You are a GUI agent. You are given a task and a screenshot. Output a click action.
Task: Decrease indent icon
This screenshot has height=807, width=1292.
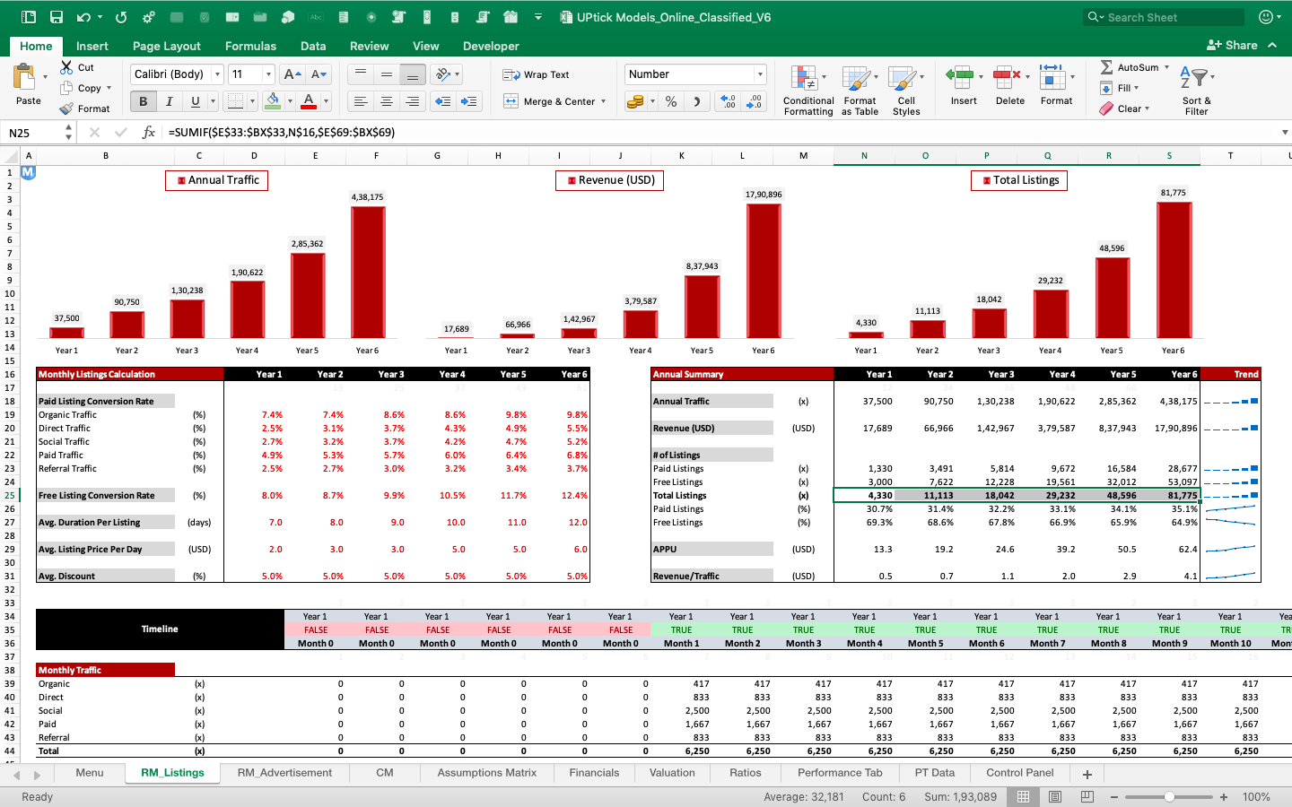[443, 101]
